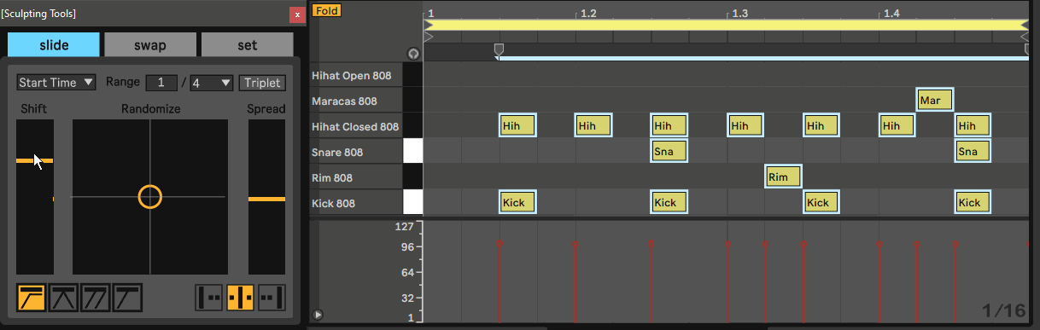Open the Start Time dropdown

57,83
